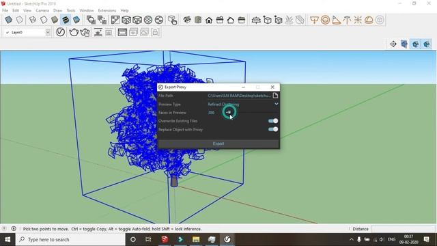The width and height of the screenshot is (437, 246).
Task: Click the Faces in Preview slider handle
Action: (x=229, y=112)
